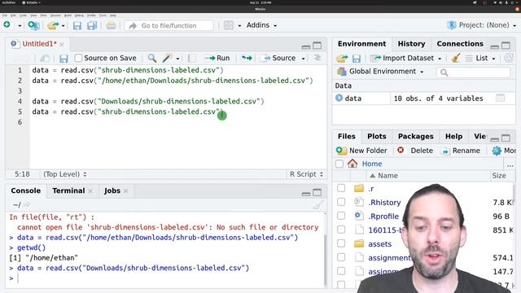Click the Rename button in the Files pane

(461, 151)
